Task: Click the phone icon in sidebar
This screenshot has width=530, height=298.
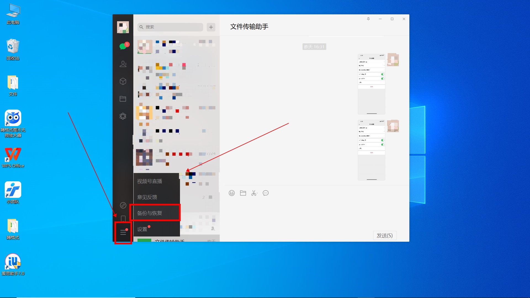Action: click(x=123, y=219)
